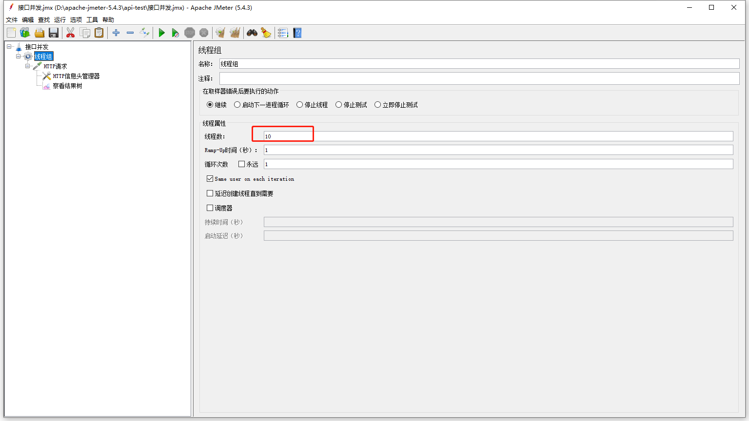
Task: Click the blue plus Expand All icon
Action: click(116, 33)
